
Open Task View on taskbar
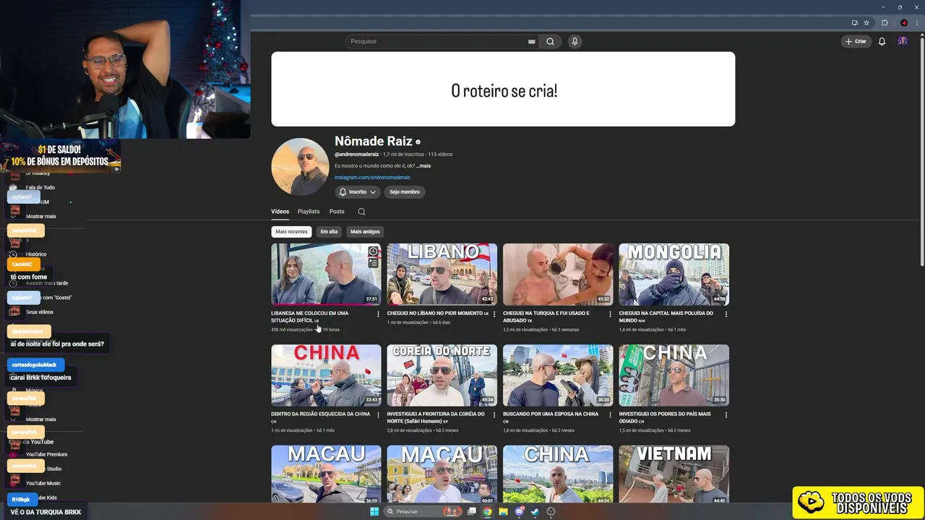[471, 511]
